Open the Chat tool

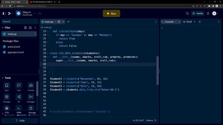[x=19, y=87]
